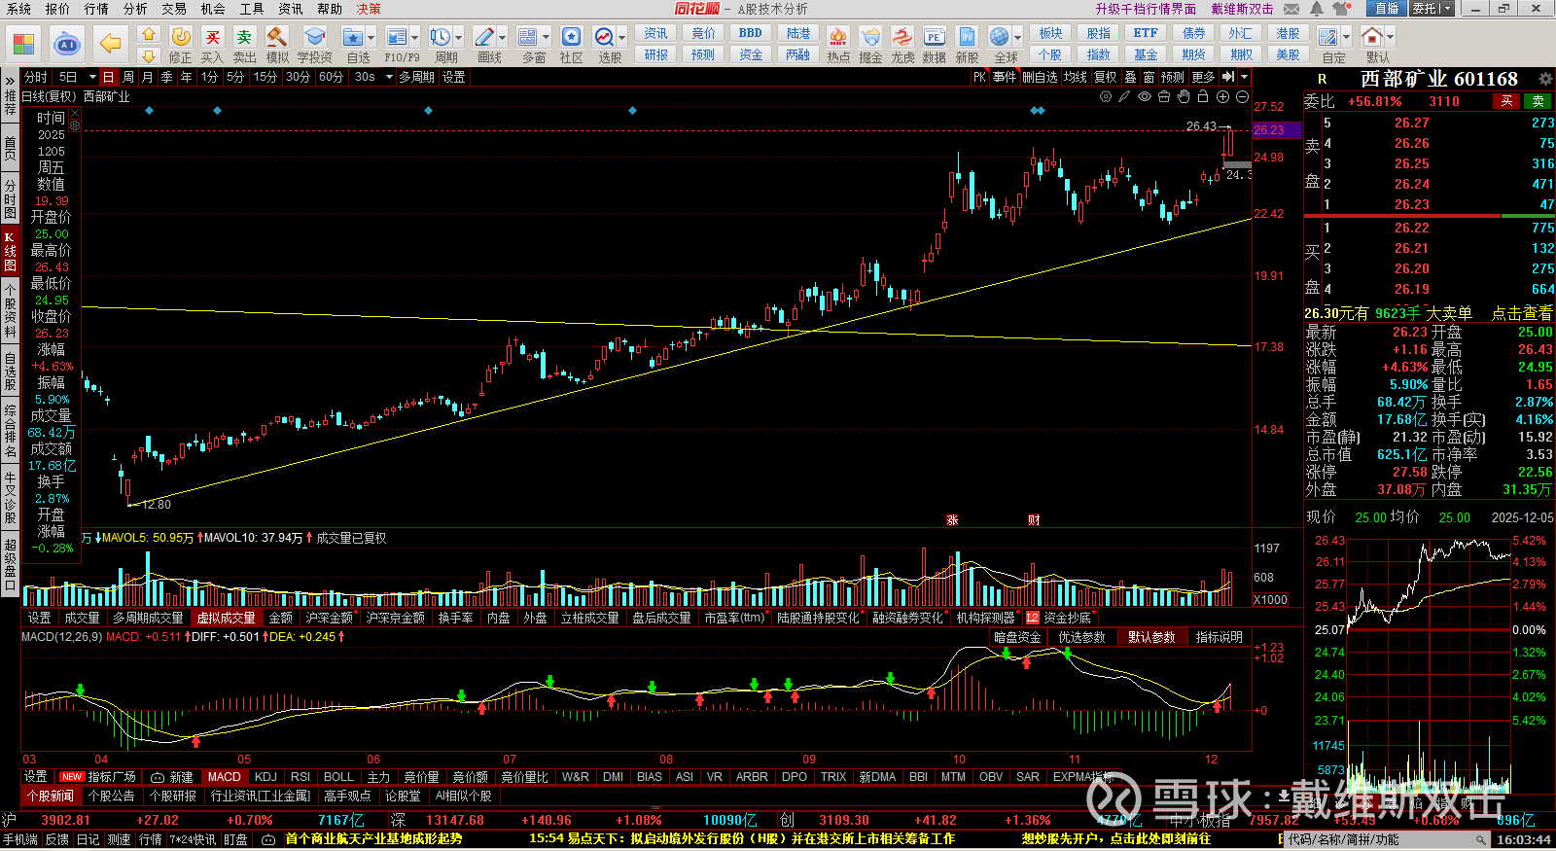
Task: Toggle 事件 events display
Action: (x=1005, y=77)
